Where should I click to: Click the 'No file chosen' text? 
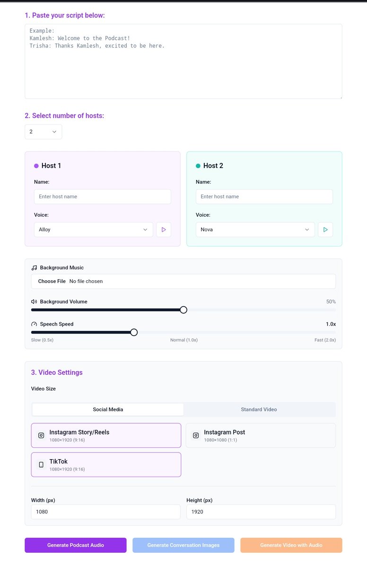click(86, 281)
